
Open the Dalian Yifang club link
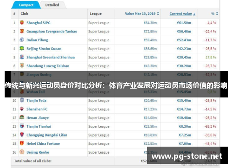(37, 40)
